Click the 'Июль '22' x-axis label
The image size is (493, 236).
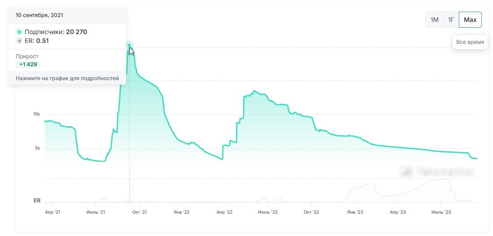tap(268, 212)
